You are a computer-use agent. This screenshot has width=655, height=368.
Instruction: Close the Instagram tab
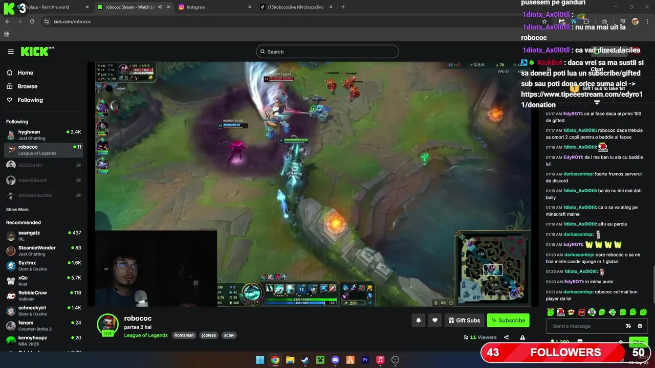250,7
